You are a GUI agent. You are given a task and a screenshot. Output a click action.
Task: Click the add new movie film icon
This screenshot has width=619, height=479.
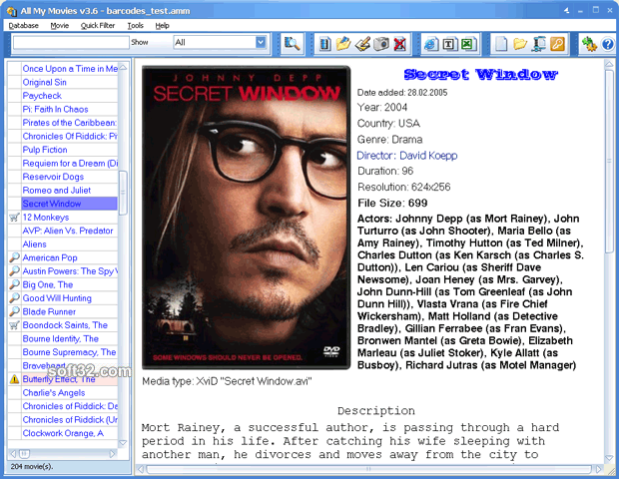click(x=324, y=43)
